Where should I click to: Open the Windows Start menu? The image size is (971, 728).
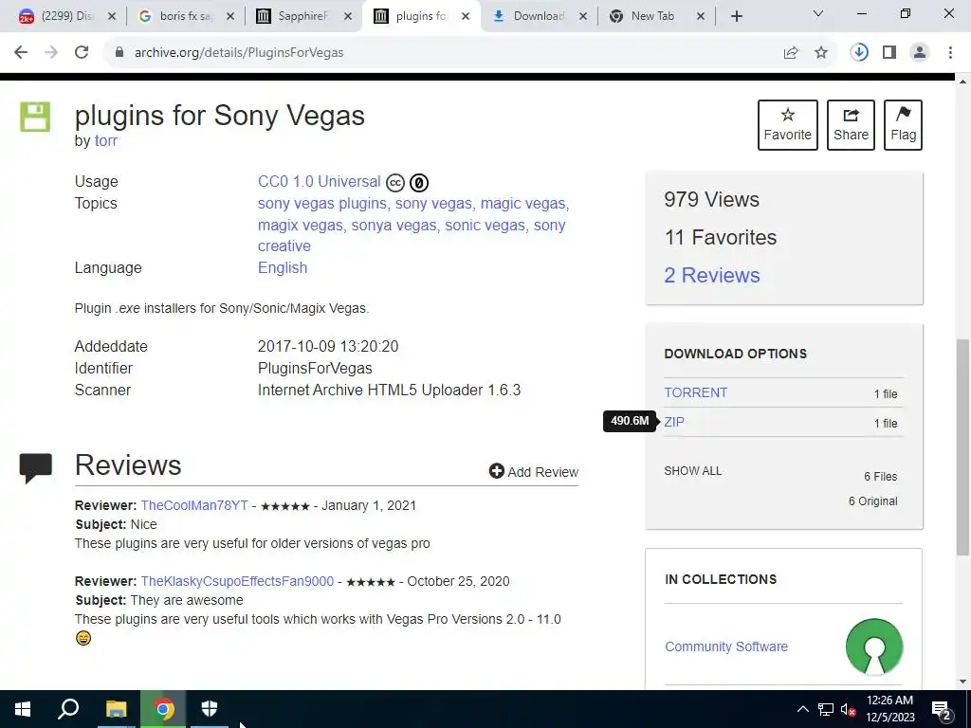click(x=23, y=709)
